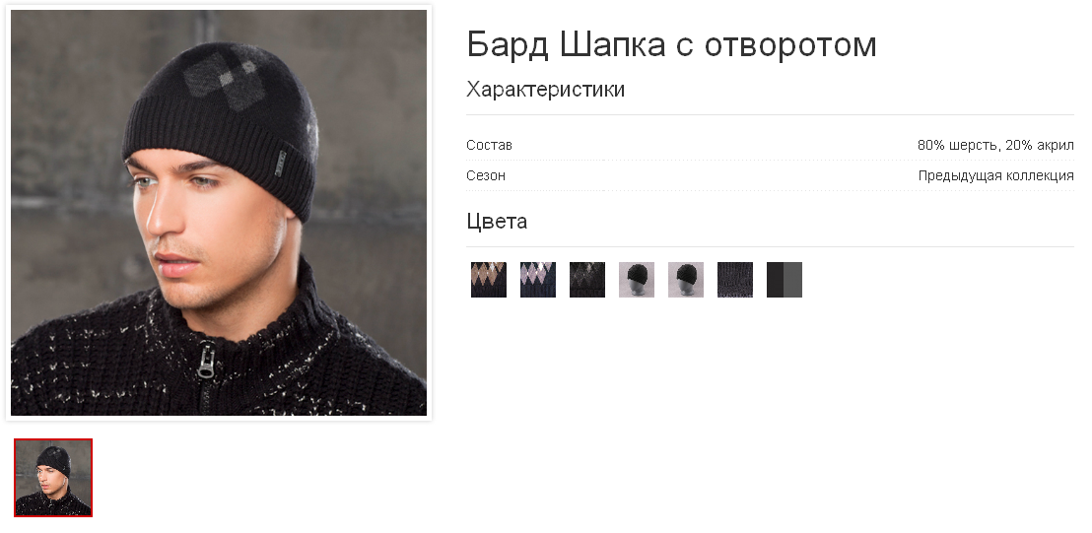Click the Предыдущая коллекция value

995,175
